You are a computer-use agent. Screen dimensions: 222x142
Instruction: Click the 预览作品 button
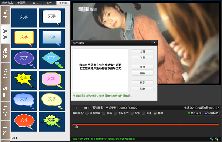point(98,108)
